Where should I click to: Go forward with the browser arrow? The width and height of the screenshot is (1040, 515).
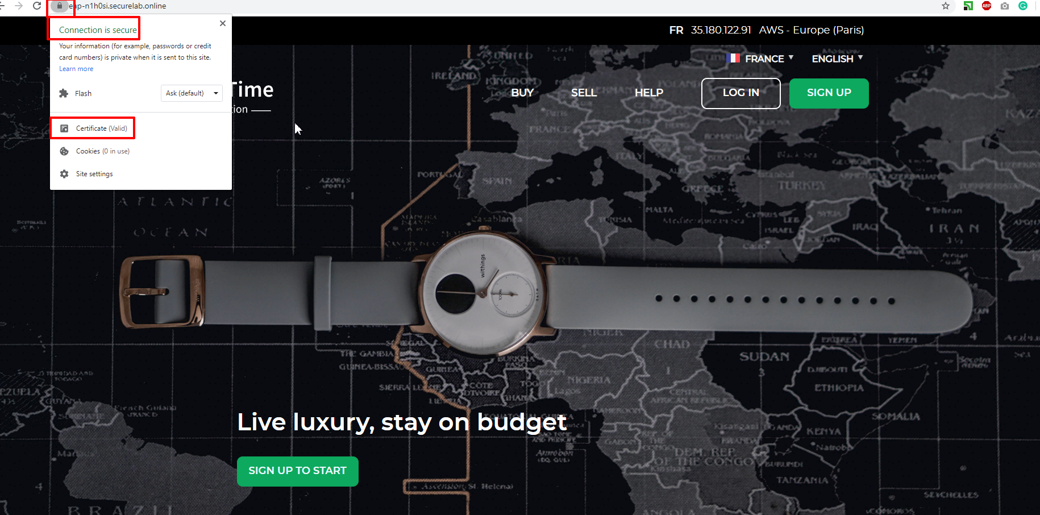tap(19, 6)
